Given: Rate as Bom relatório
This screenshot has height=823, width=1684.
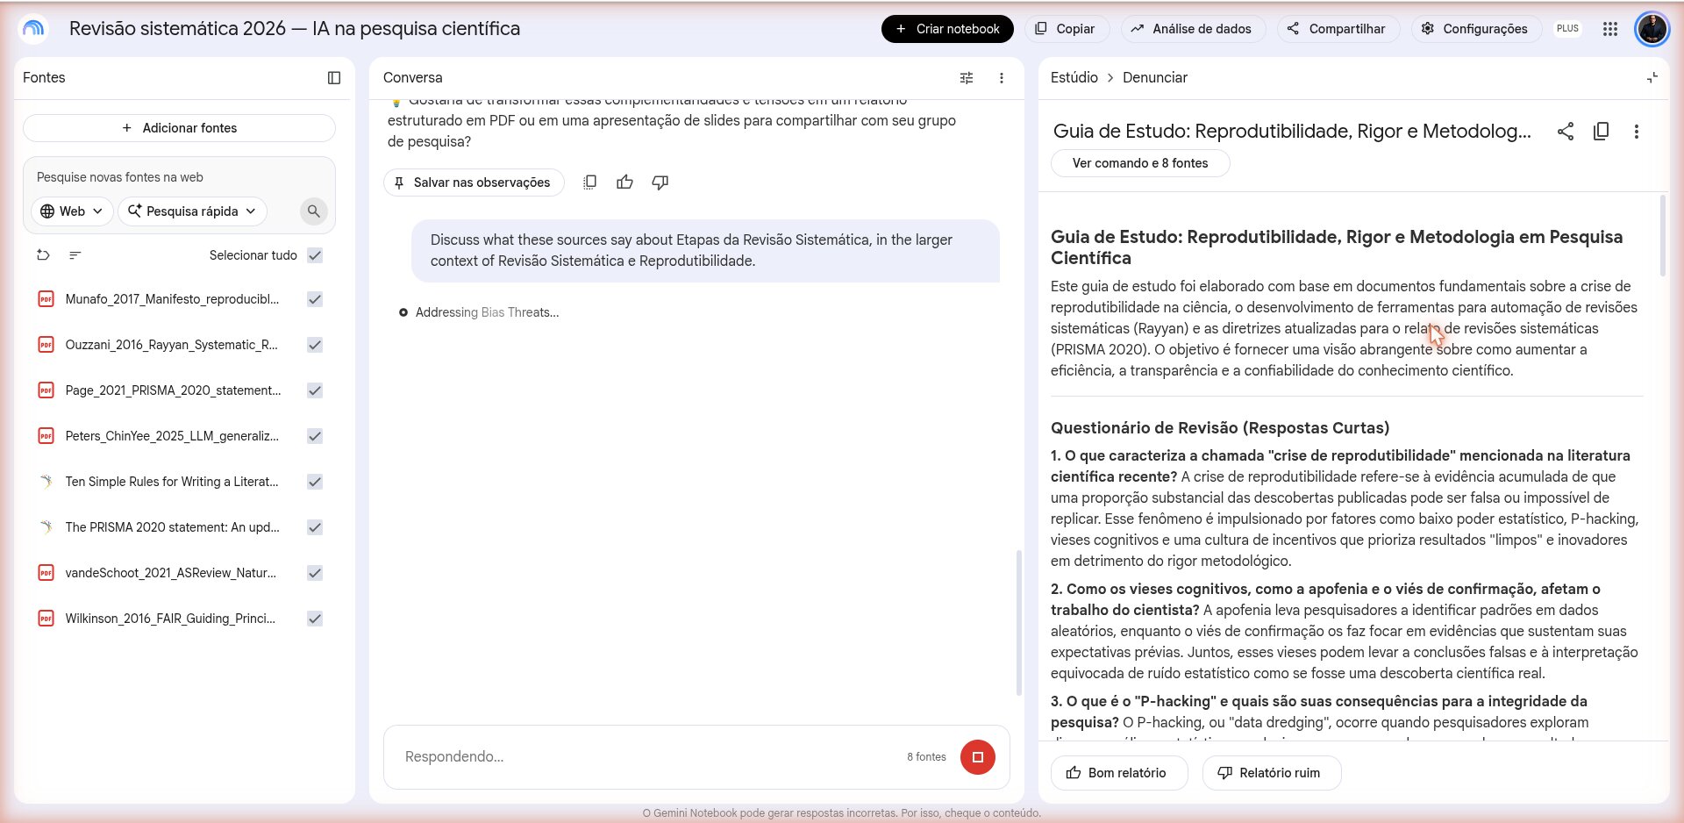Looking at the screenshot, I should pyautogui.click(x=1118, y=773).
